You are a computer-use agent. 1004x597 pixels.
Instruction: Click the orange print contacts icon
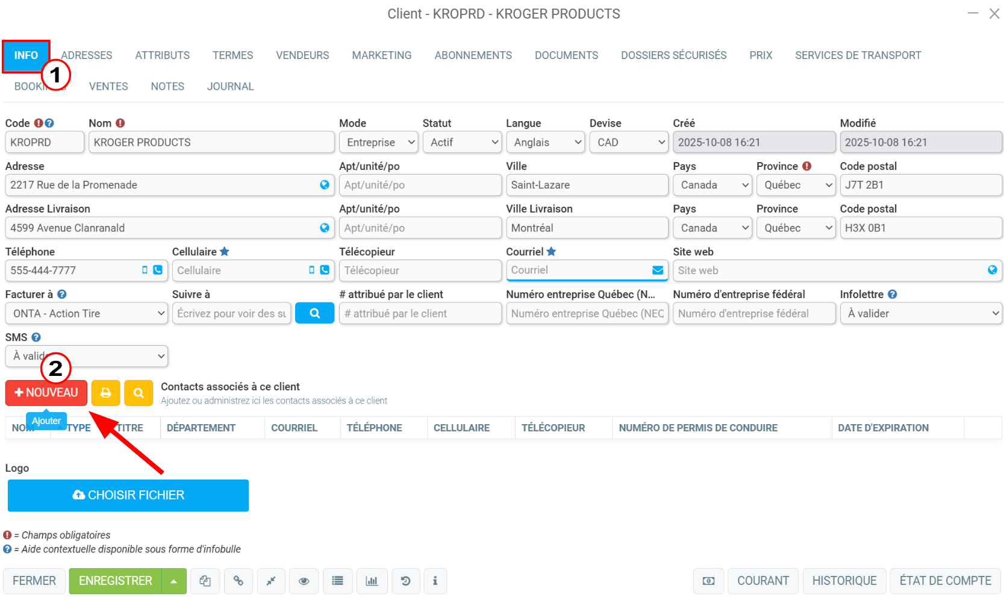tap(106, 393)
